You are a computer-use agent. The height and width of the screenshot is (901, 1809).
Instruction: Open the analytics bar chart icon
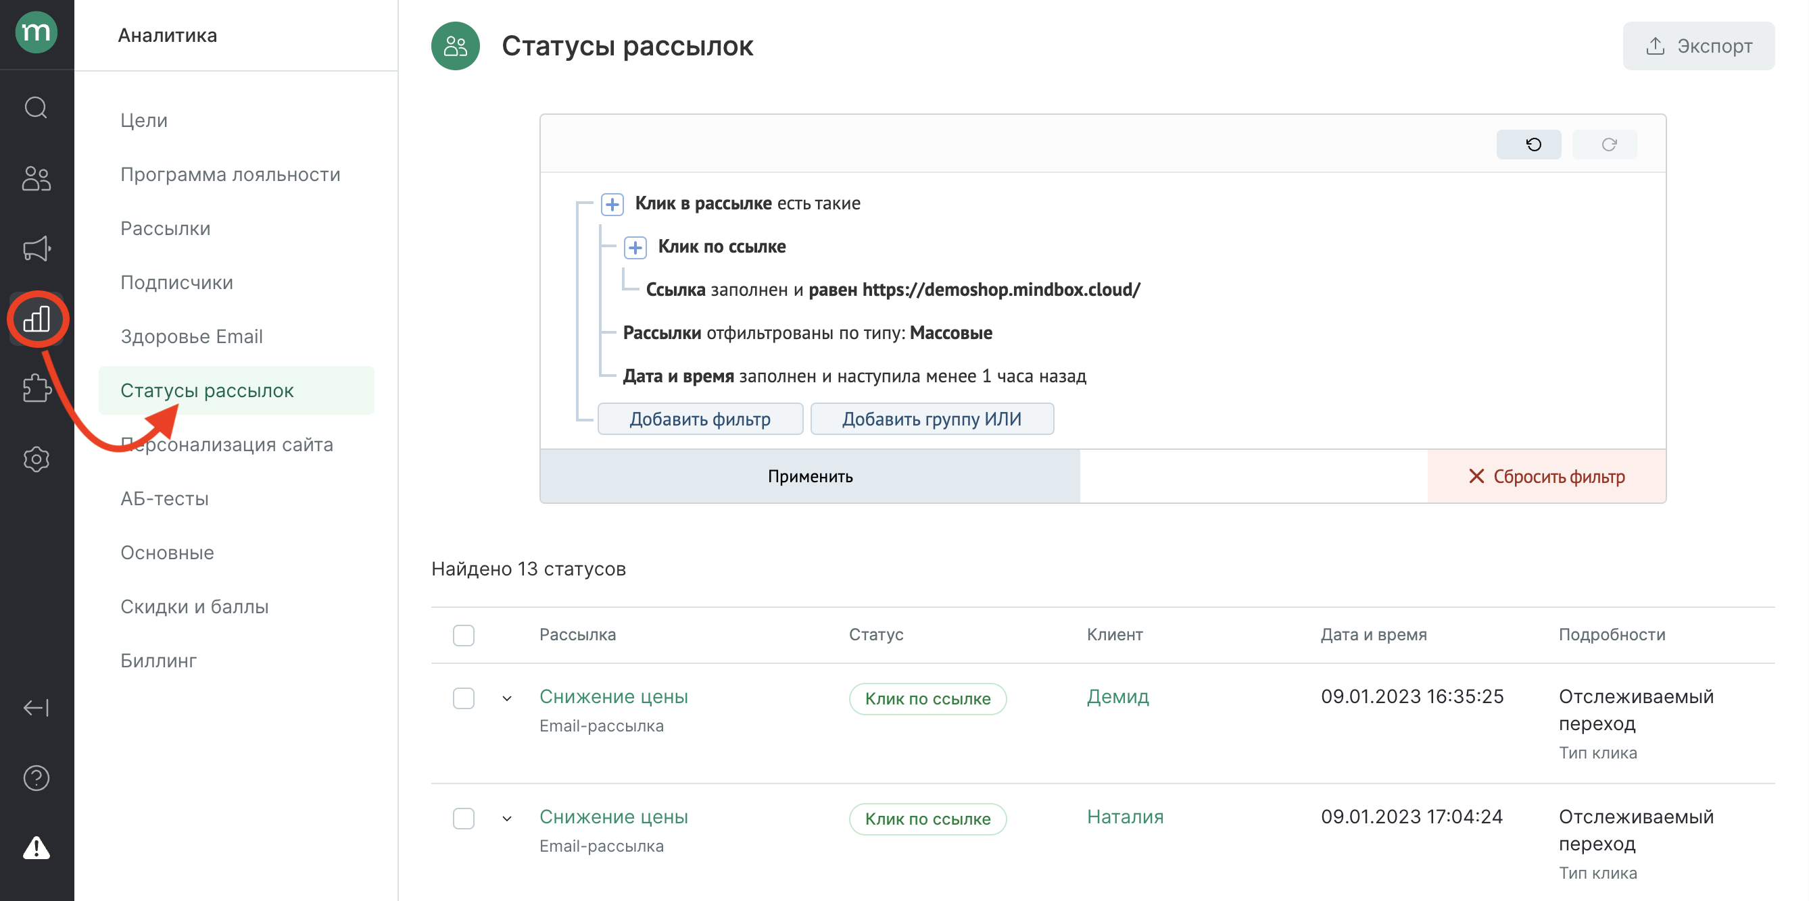tap(37, 319)
